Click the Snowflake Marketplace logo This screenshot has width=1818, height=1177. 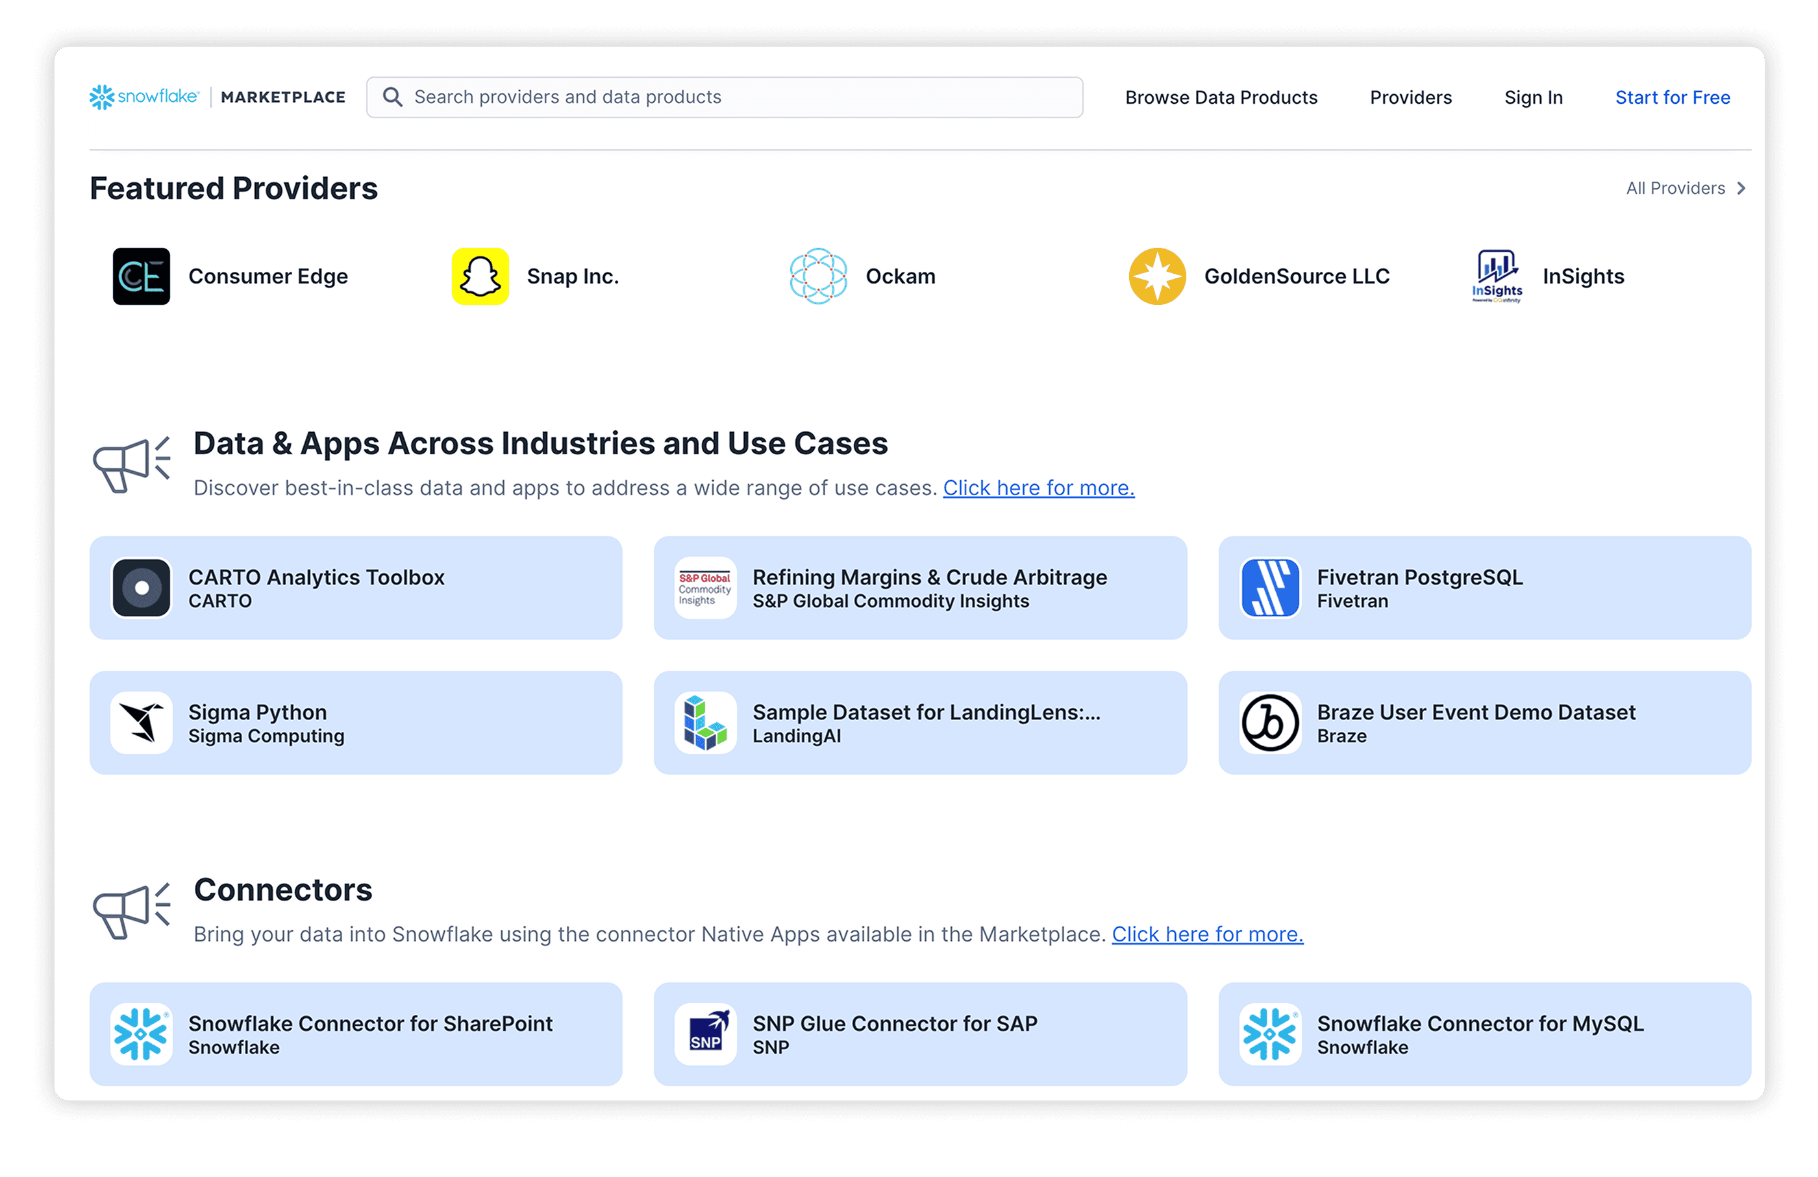216,97
